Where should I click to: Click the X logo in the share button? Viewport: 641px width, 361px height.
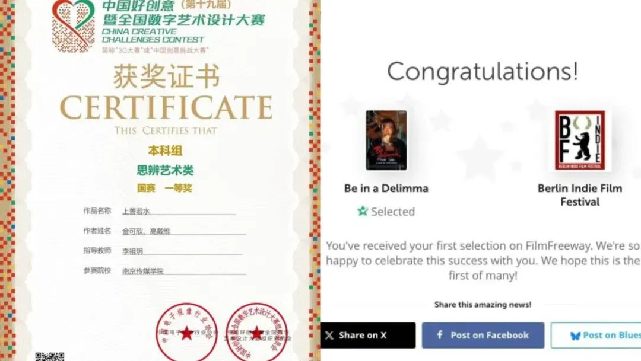pyautogui.click(x=329, y=336)
